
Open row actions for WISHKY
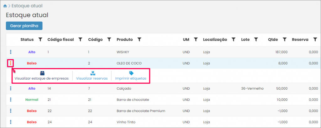pyautogui.click(x=11, y=52)
